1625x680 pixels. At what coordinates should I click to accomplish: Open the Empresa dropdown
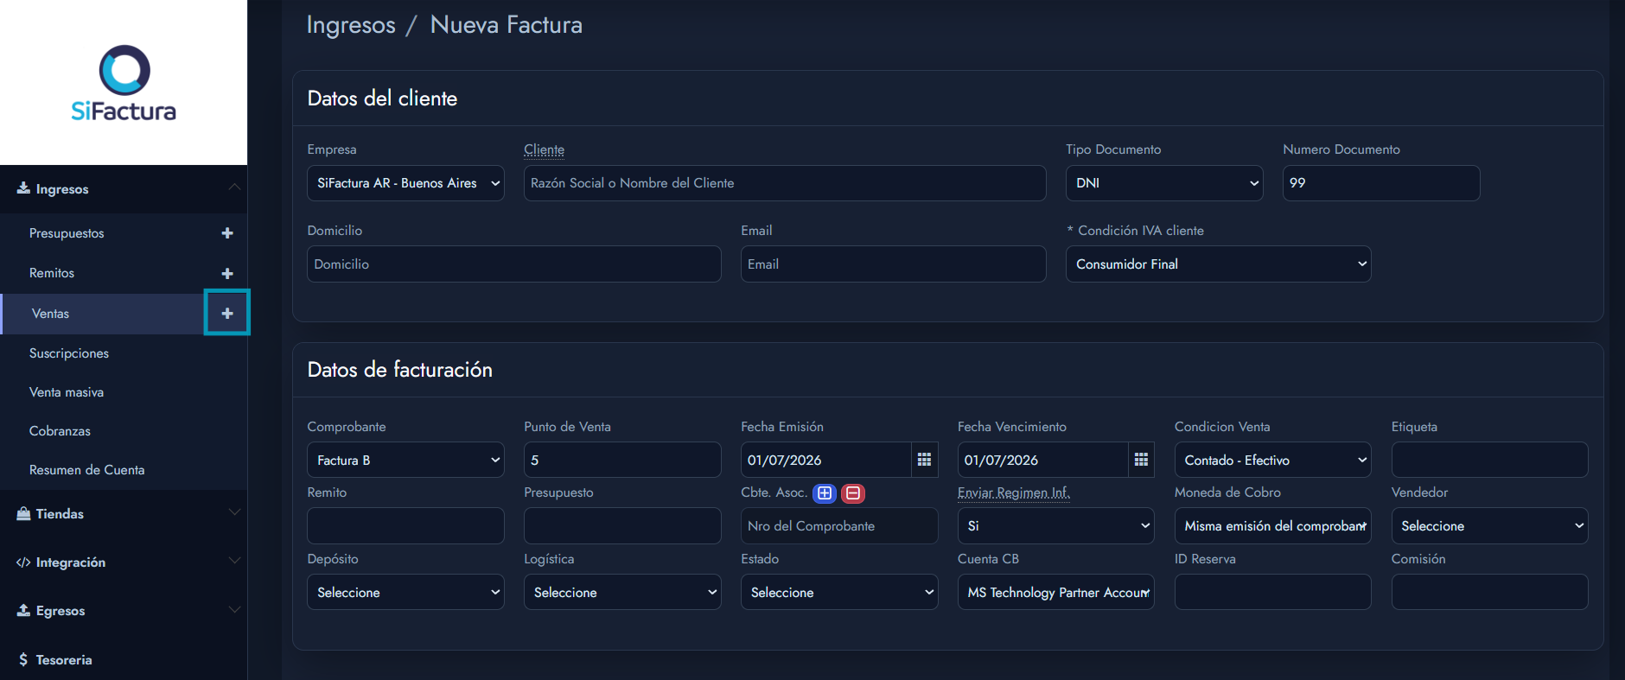pos(405,183)
